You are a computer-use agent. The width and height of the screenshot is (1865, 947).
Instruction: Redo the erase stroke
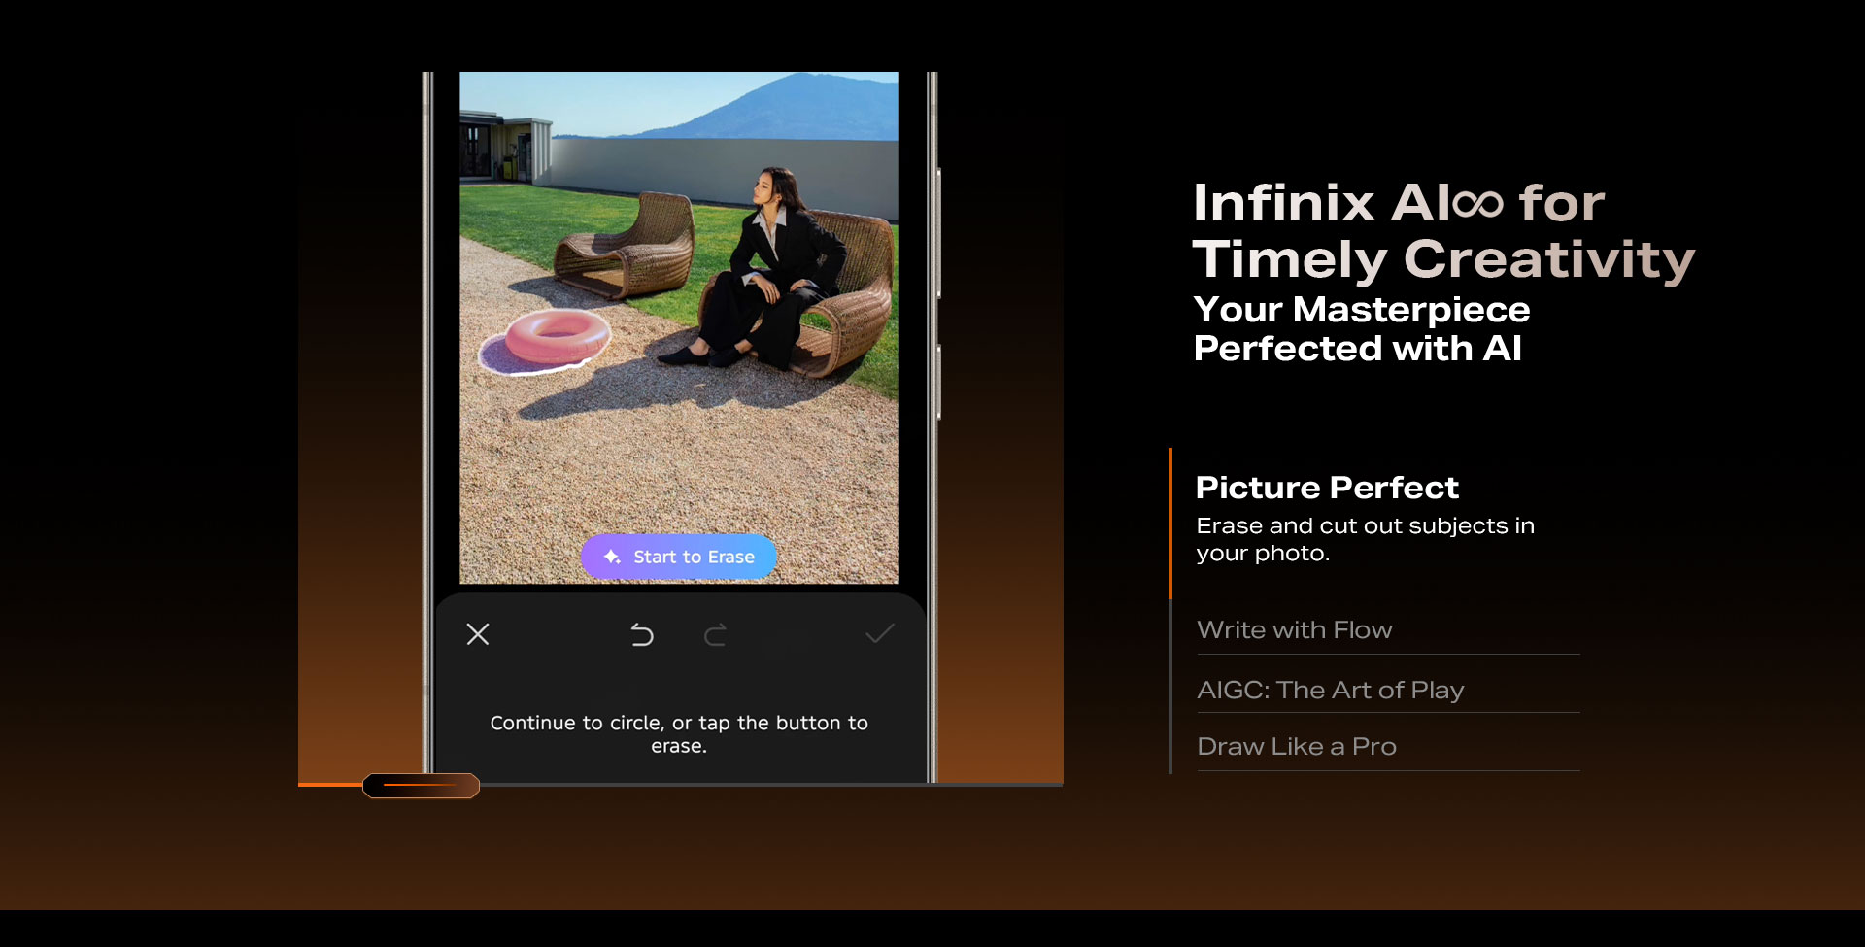tap(716, 635)
